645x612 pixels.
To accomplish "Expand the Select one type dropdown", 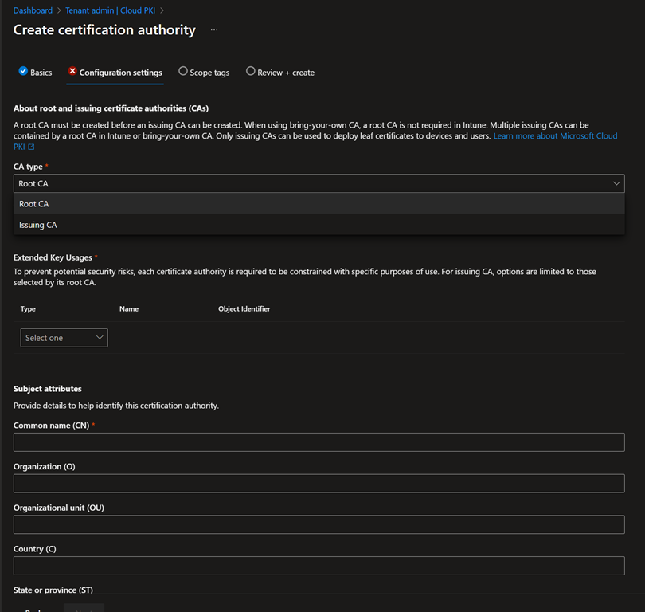I will 64,338.
